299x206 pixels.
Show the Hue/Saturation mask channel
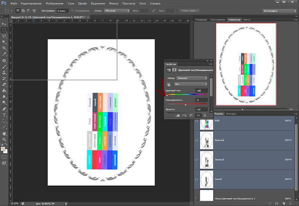coord(197,199)
